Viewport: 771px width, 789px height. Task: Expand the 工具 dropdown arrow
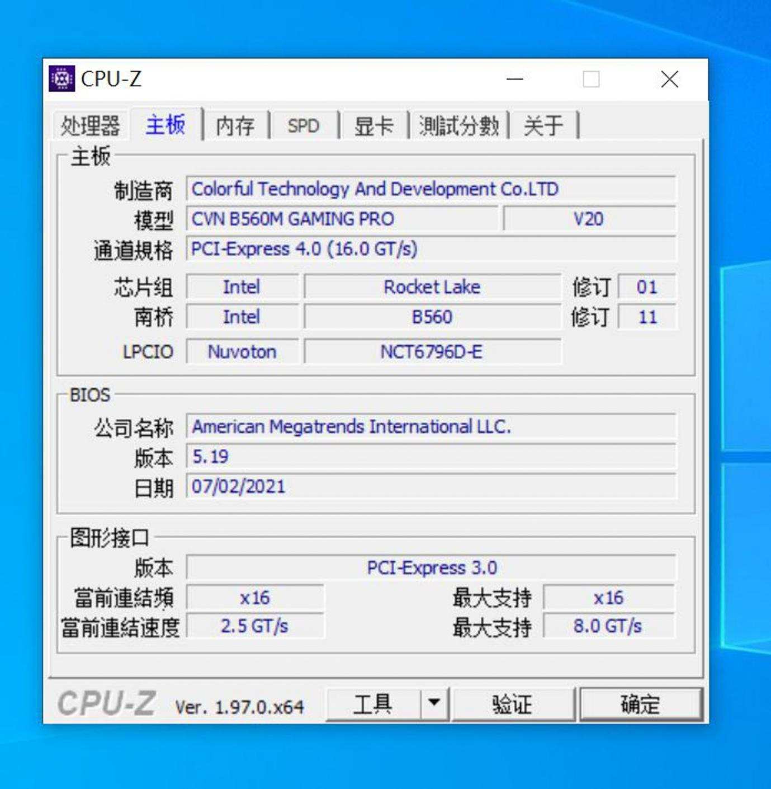click(434, 704)
